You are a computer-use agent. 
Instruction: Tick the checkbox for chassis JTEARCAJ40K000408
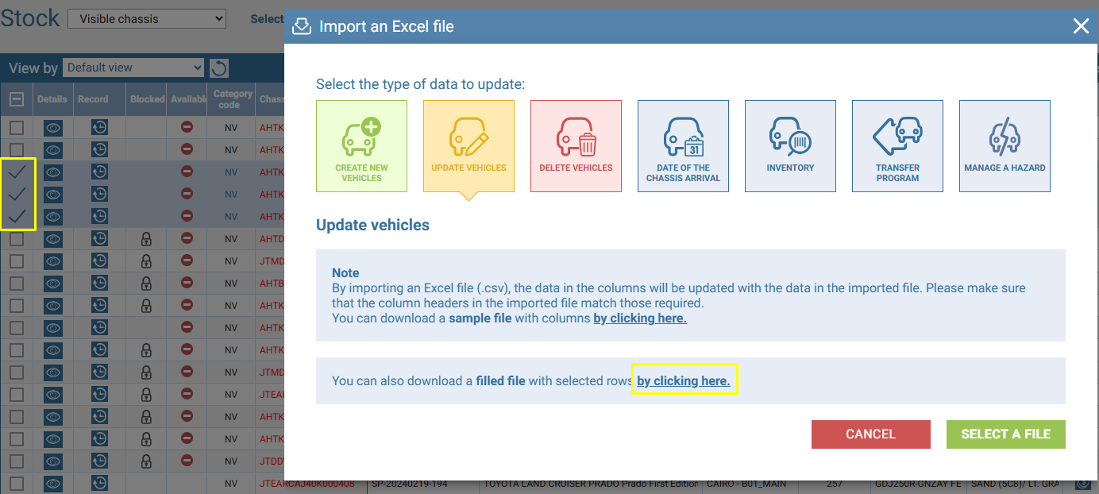tap(17, 483)
